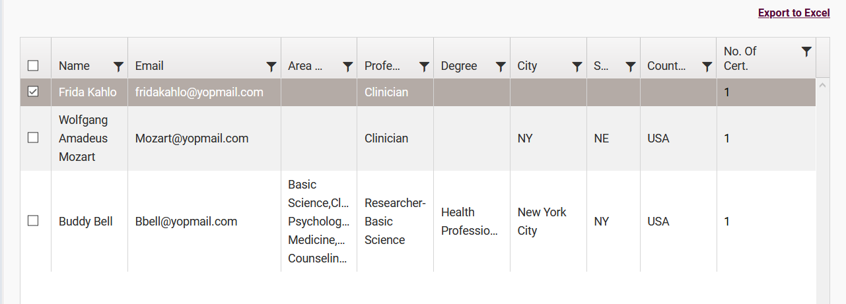Viewport: 846px width, 304px height.
Task: Open the Country column filter funnel
Action: click(707, 66)
